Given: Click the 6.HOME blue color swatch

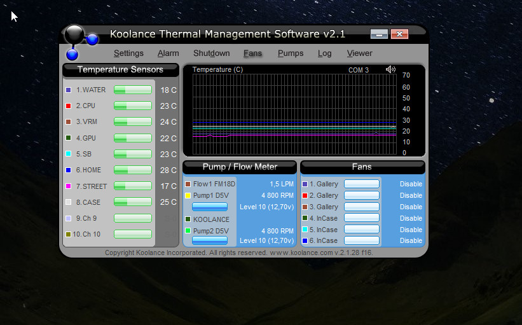Looking at the screenshot, I should (x=69, y=170).
